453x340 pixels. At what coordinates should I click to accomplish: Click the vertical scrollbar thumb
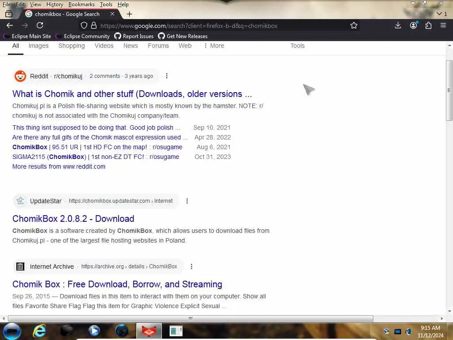tap(449, 90)
